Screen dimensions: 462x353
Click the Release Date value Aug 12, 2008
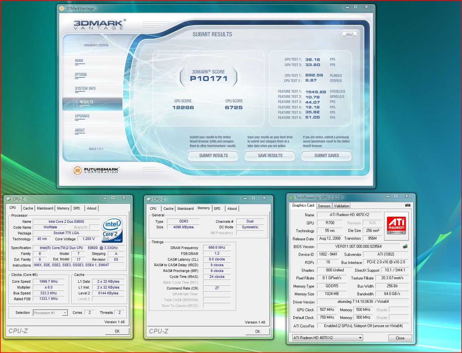(330, 238)
